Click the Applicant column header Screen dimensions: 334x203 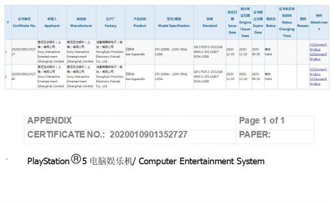[x=52, y=22]
